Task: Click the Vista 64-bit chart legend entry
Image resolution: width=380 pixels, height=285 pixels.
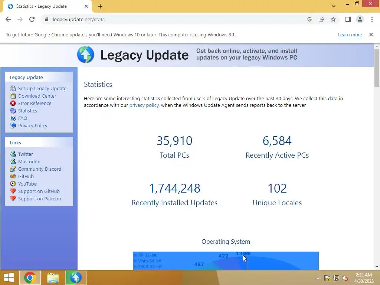Action: coord(148,261)
